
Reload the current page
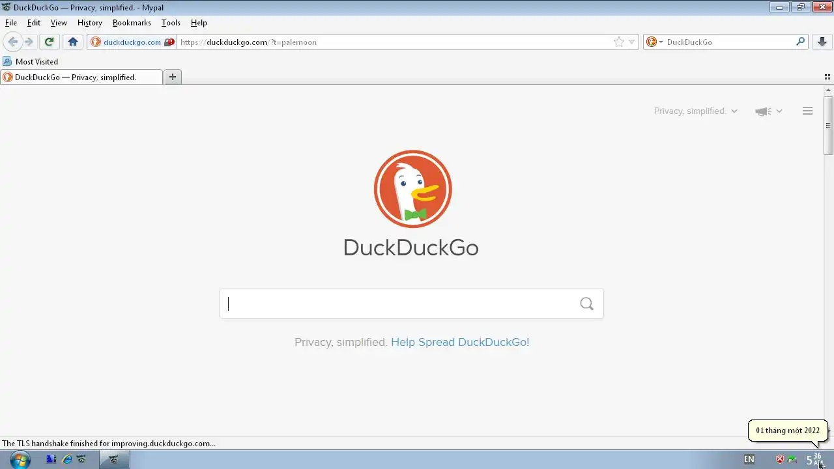click(x=49, y=42)
